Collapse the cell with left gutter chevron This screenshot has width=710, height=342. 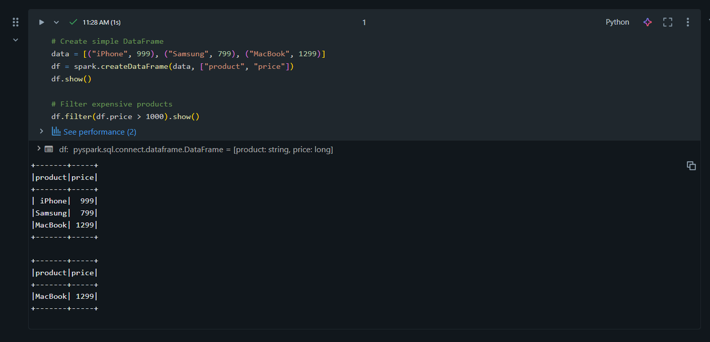(15, 40)
